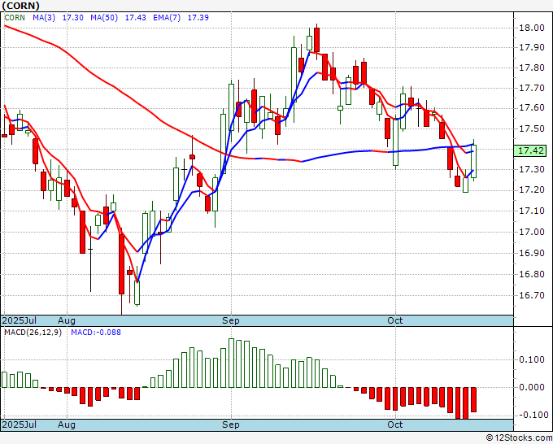Click the tallest red candle at the 18.00 peak
Viewport: 553px width, 444px height.
pos(316,40)
